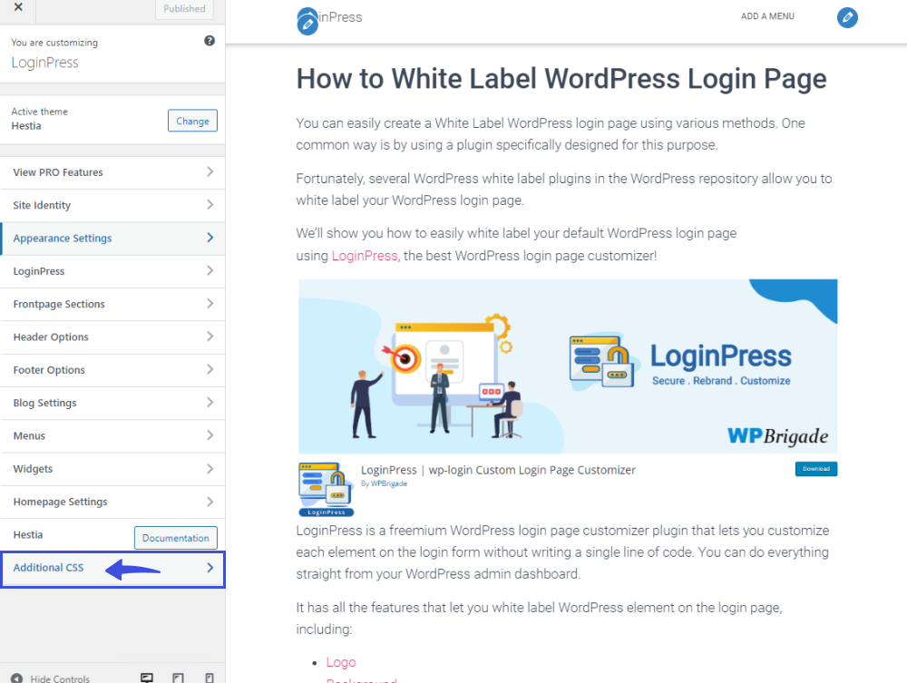Close the Customizer with the X icon
The image size is (907, 683).
click(x=18, y=7)
